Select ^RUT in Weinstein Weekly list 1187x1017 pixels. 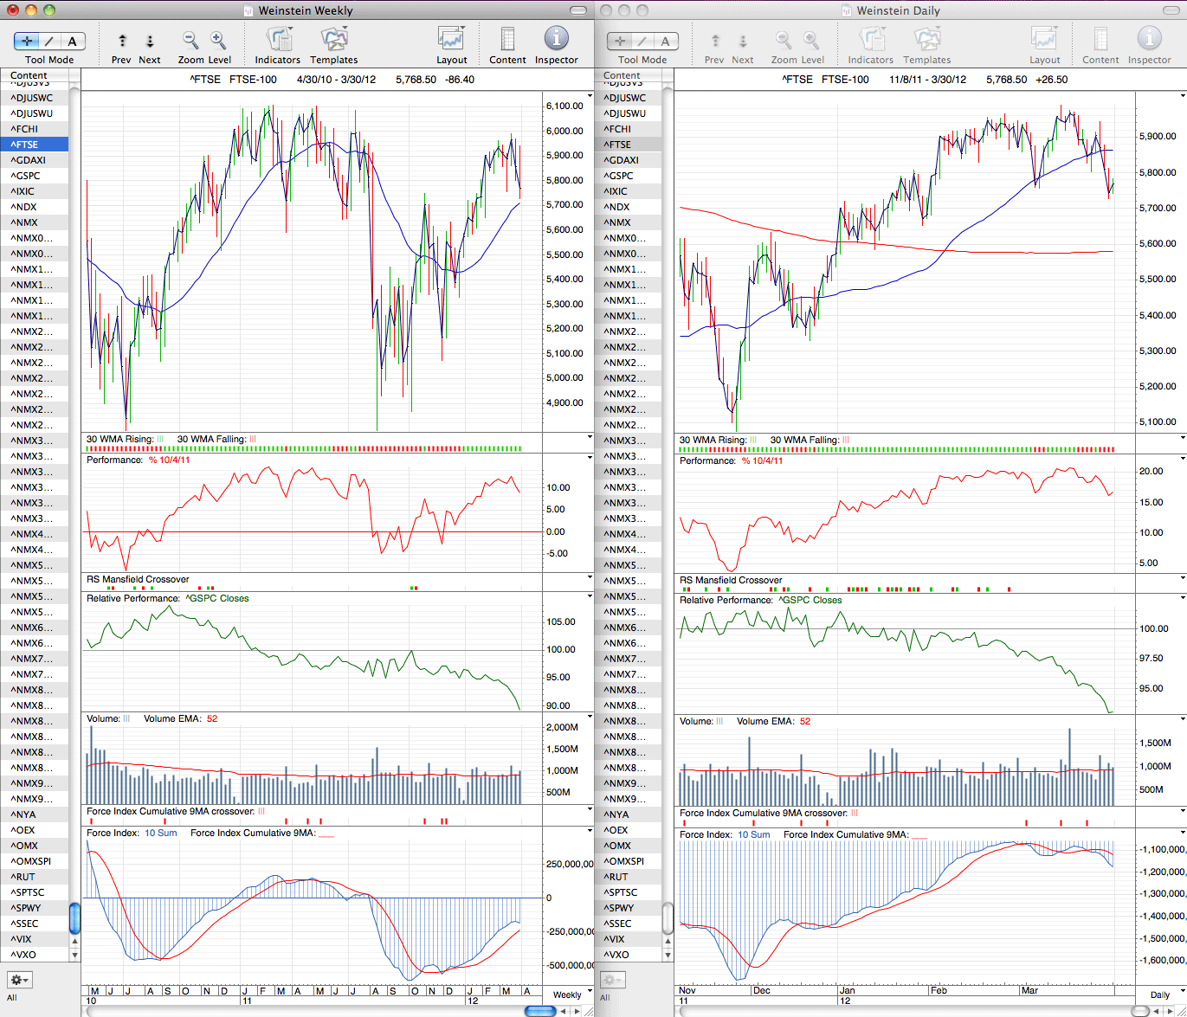(35, 877)
